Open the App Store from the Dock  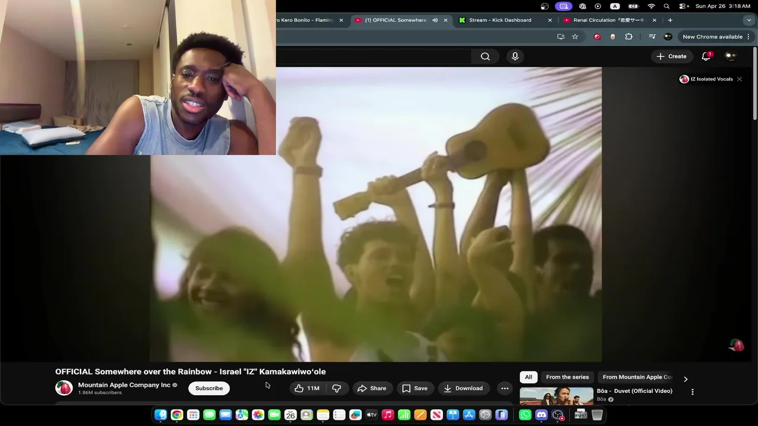(x=469, y=415)
